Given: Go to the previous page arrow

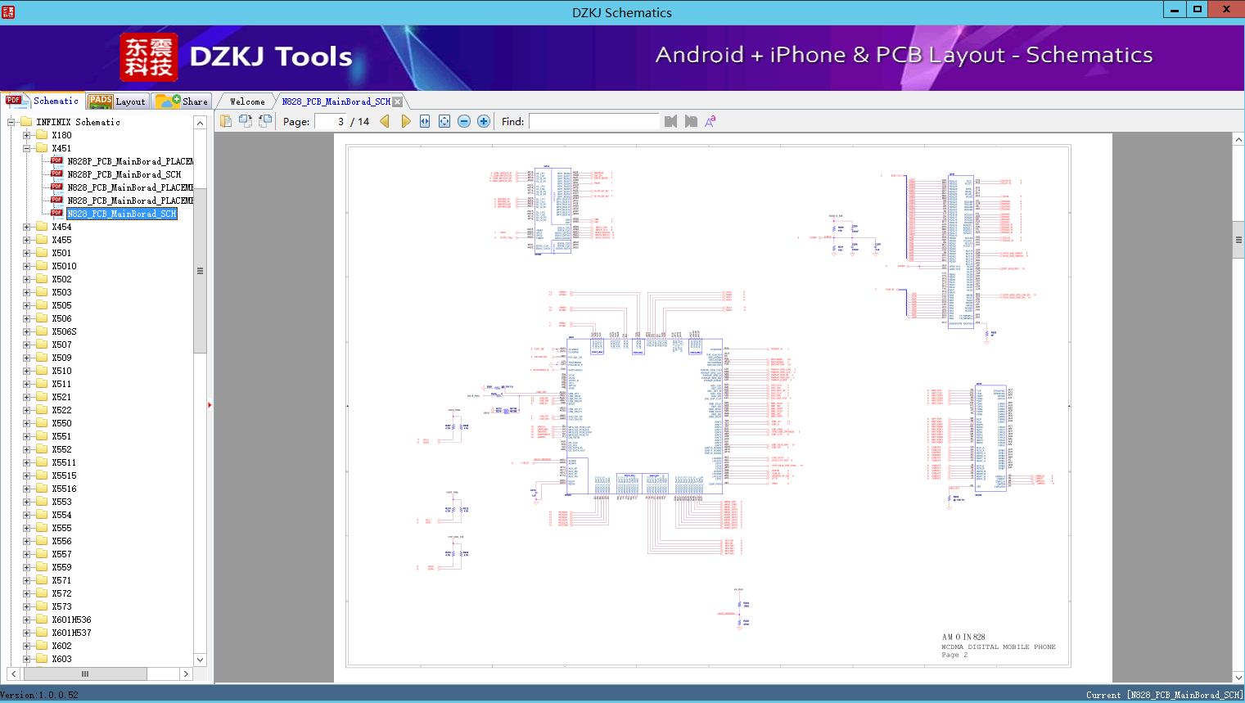Looking at the screenshot, I should (x=385, y=121).
